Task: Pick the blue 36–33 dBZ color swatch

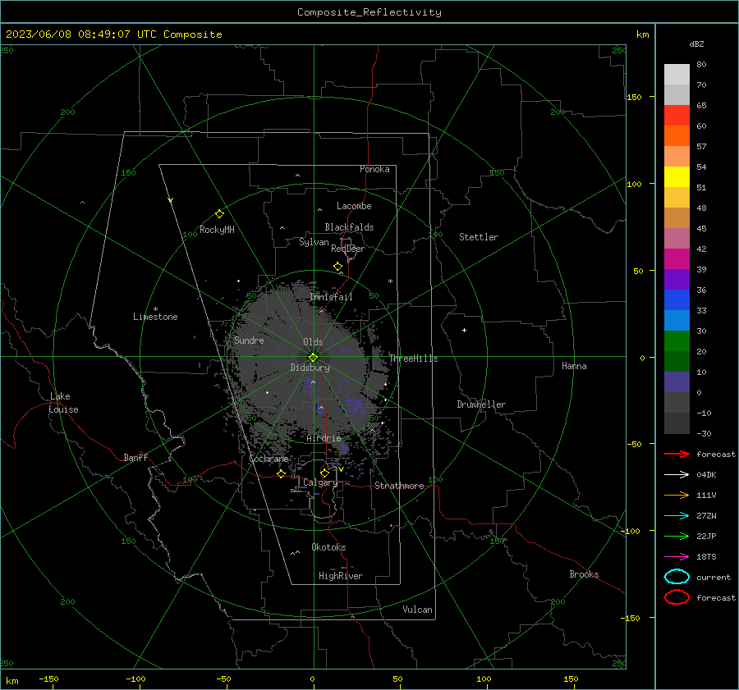Action: click(x=677, y=299)
